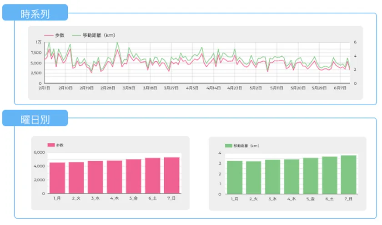Screen dimensions: 382x225
Task: Select the green 1_月 distance bar
Action: [x=234, y=177]
